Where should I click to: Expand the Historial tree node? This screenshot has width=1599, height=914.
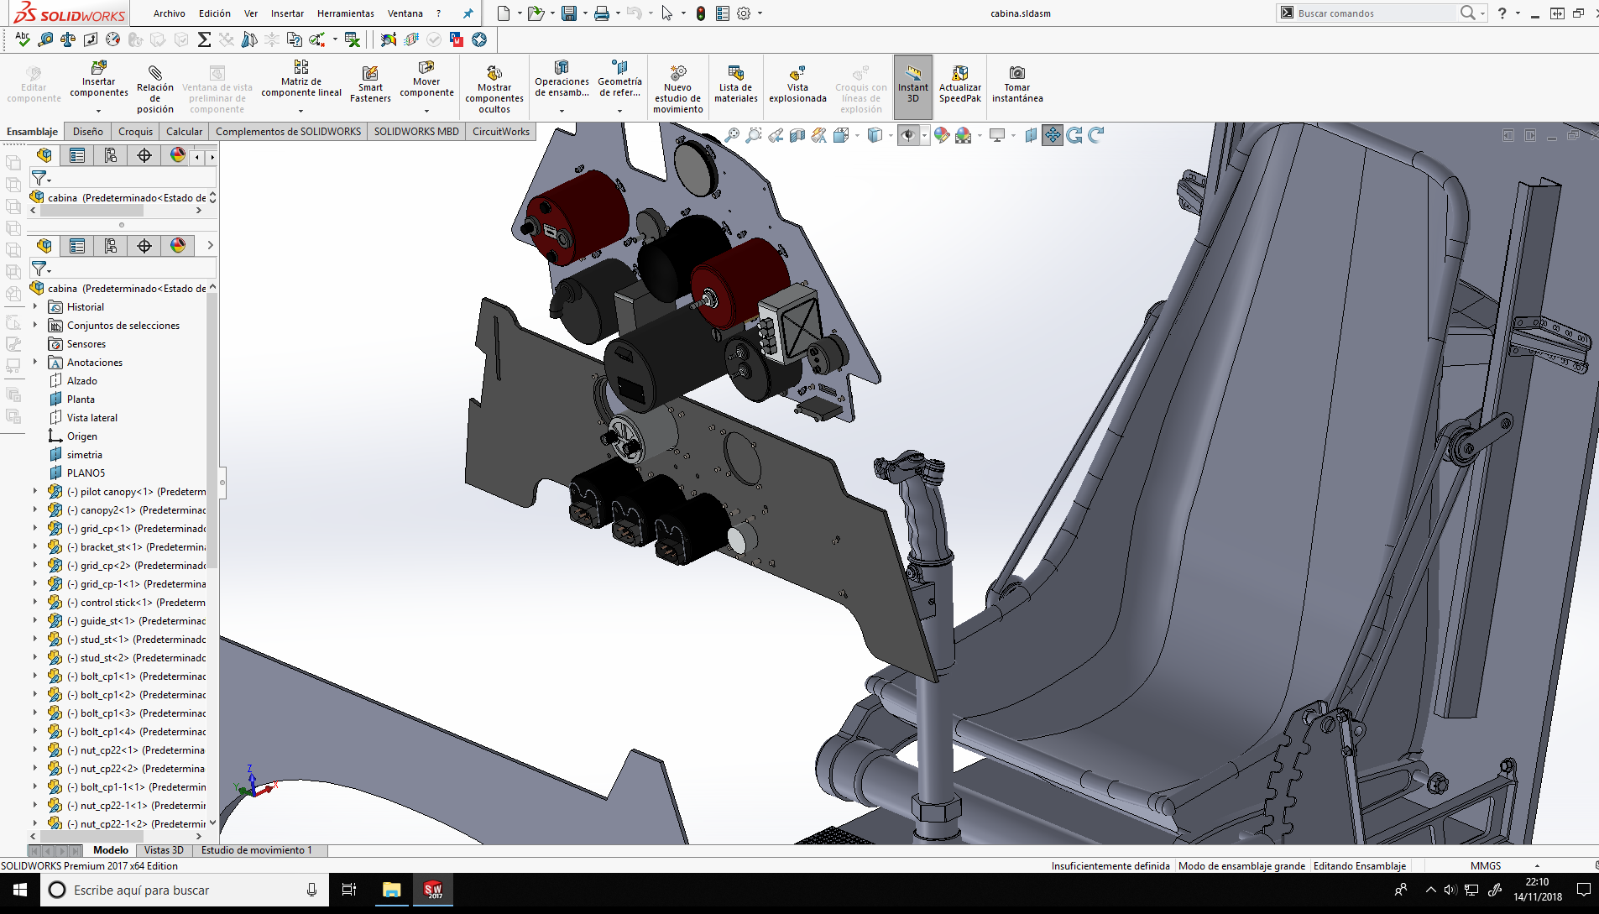35,307
